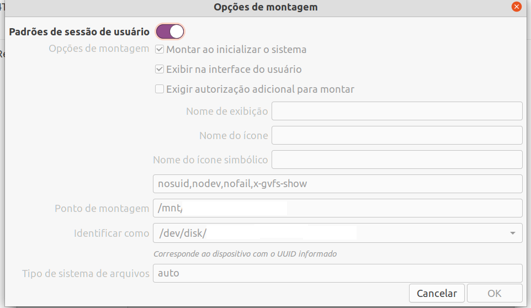Expand the Identificar como dropdown arrow
The image size is (531, 308).
point(513,233)
